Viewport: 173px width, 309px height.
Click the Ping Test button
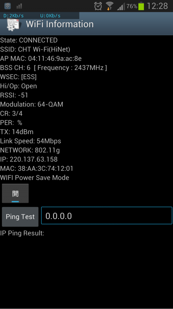click(20, 217)
